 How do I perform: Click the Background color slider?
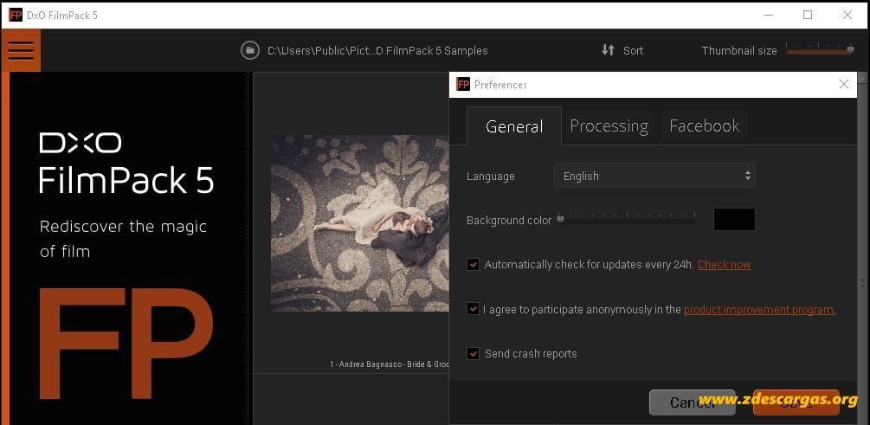tap(627, 219)
